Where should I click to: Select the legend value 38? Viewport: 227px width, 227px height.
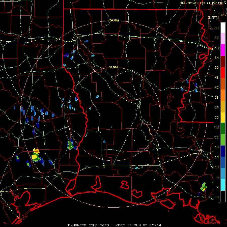pyautogui.click(x=217, y=97)
